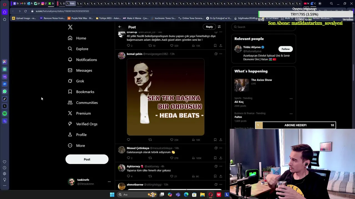Open Explore in the X sidebar
Screen dimensions: 355x199
(78, 49)
